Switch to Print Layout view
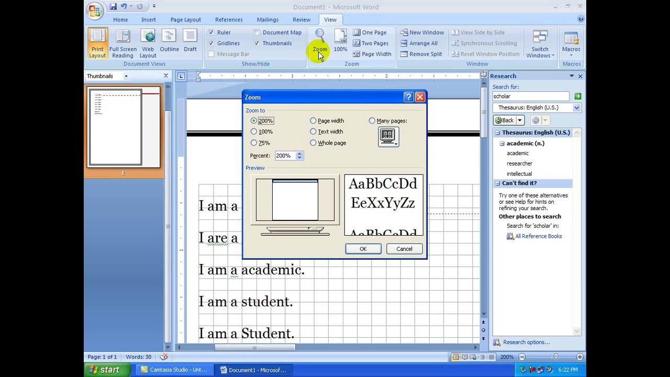Viewport: 670px width, 377px height. point(97,43)
